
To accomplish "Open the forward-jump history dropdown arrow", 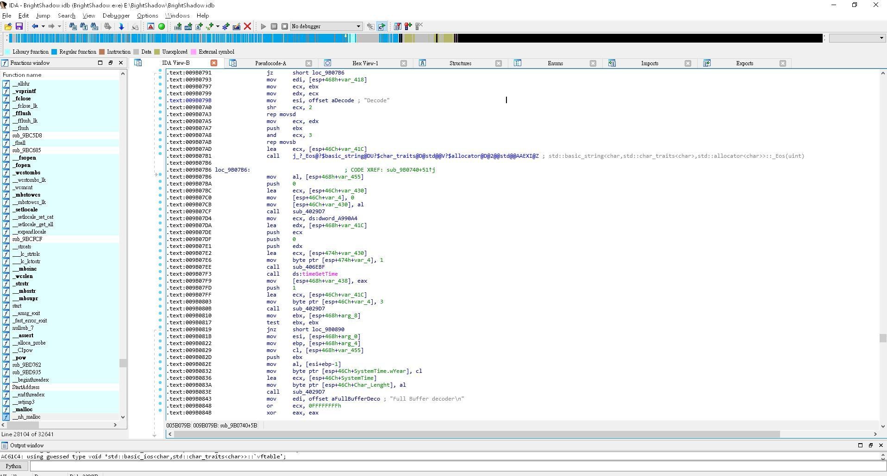I will pyautogui.click(x=59, y=26).
